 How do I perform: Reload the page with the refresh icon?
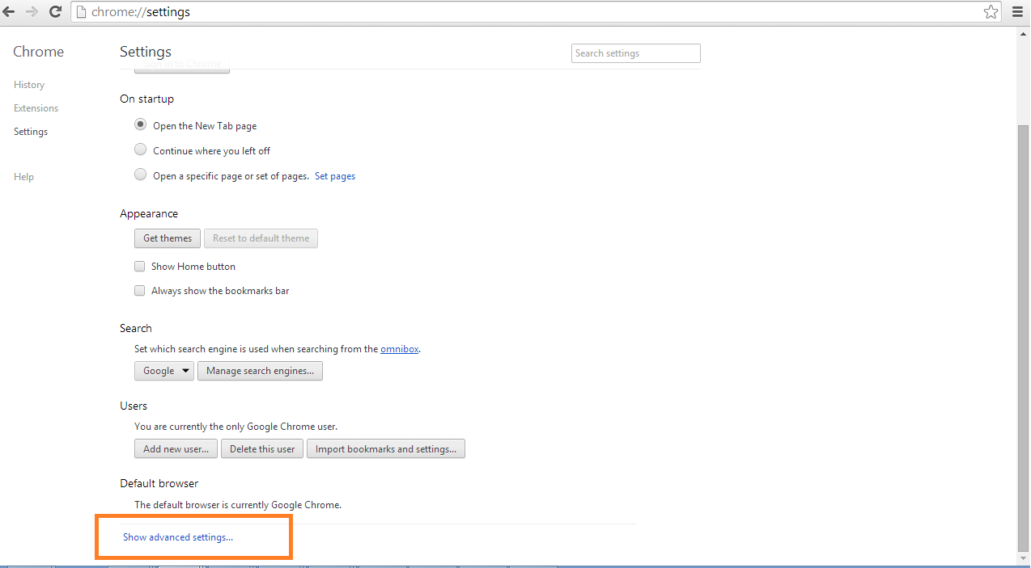coord(55,12)
